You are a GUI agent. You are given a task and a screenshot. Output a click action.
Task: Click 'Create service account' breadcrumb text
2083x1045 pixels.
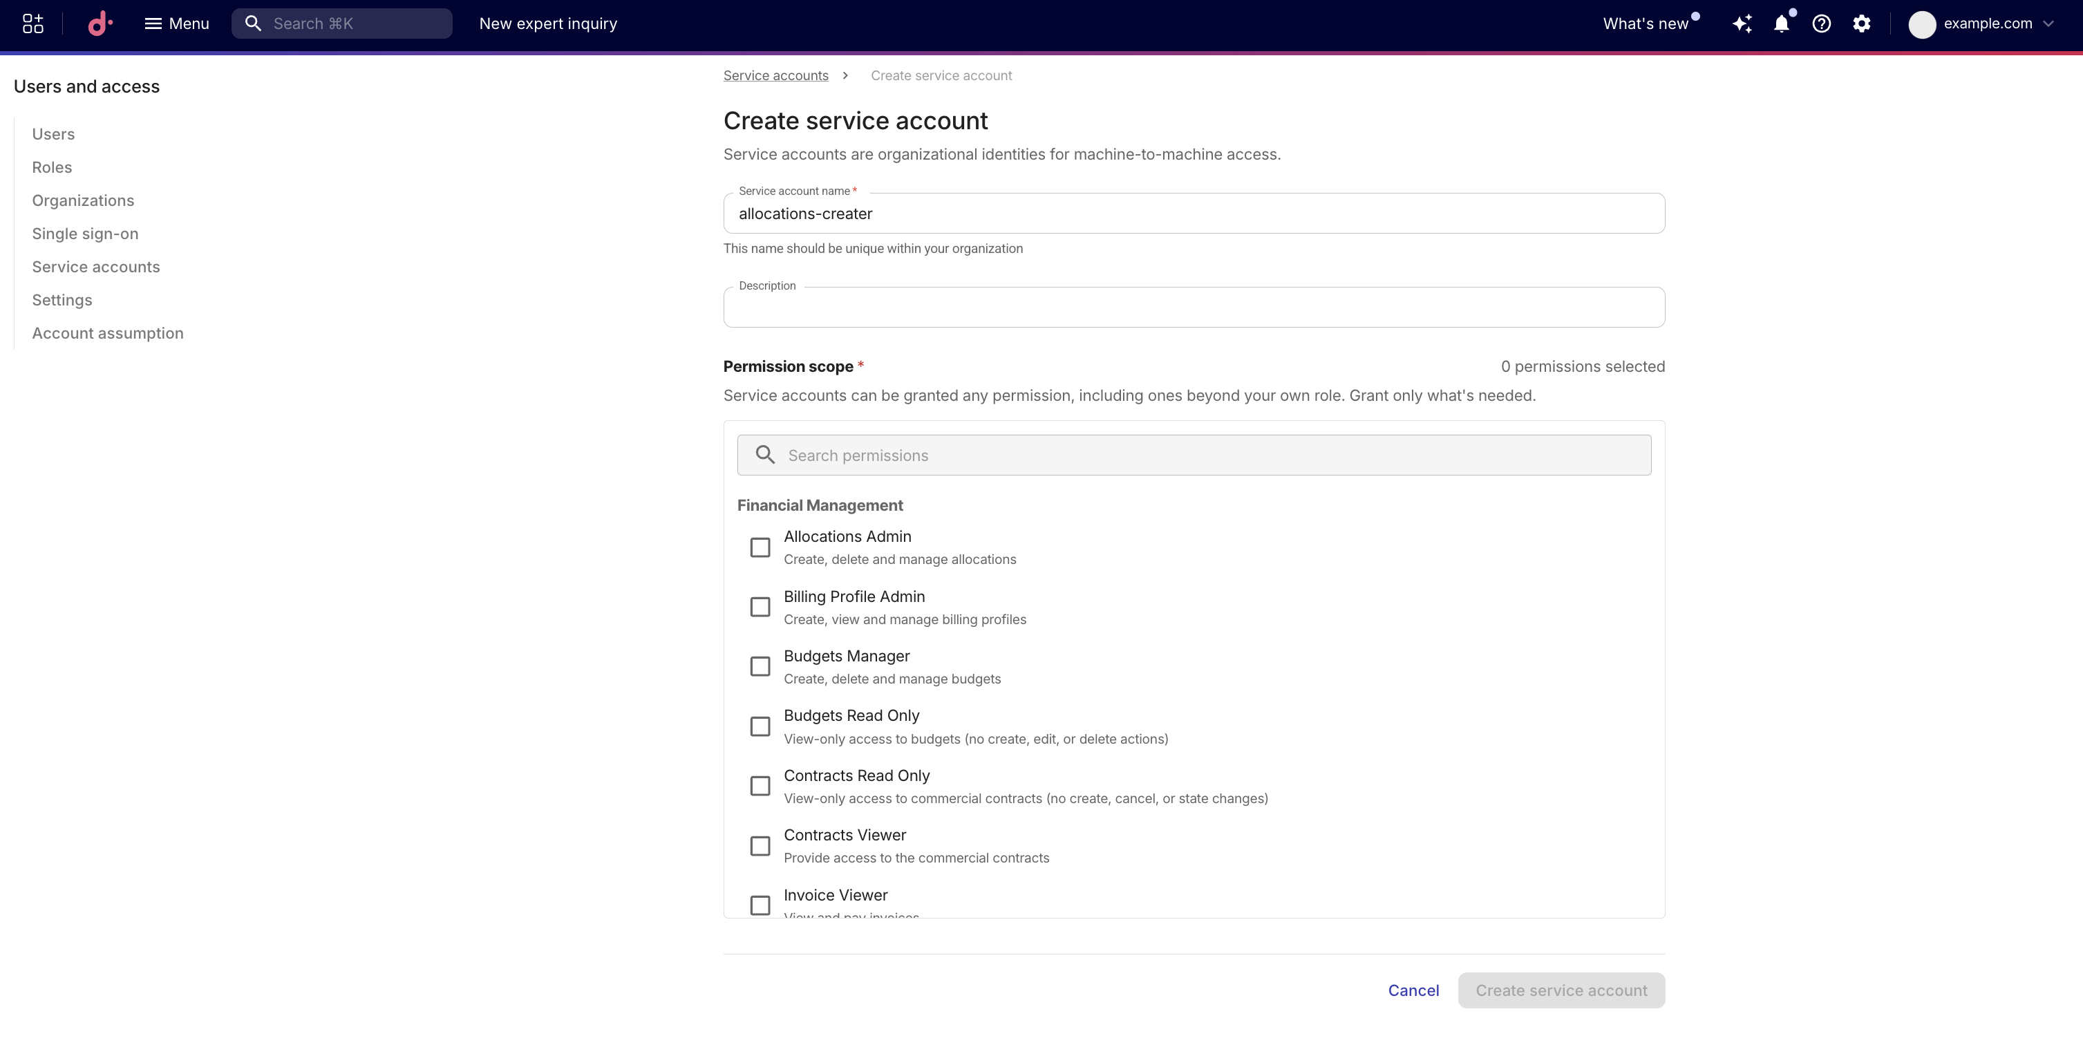[941, 75]
